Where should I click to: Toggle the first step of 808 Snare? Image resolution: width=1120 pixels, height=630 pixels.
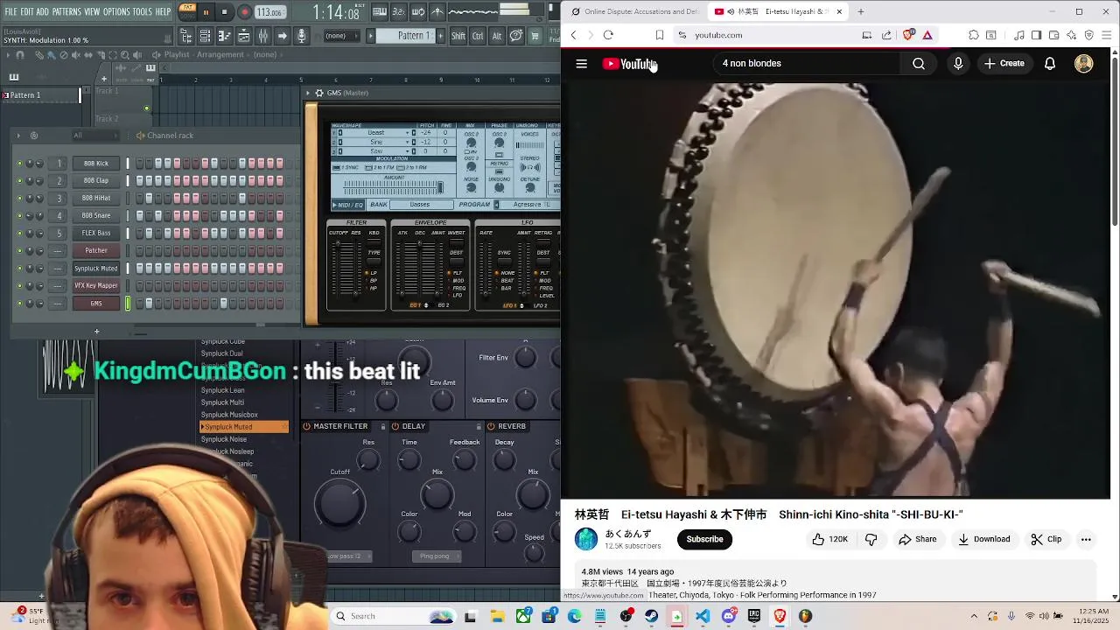(140, 216)
